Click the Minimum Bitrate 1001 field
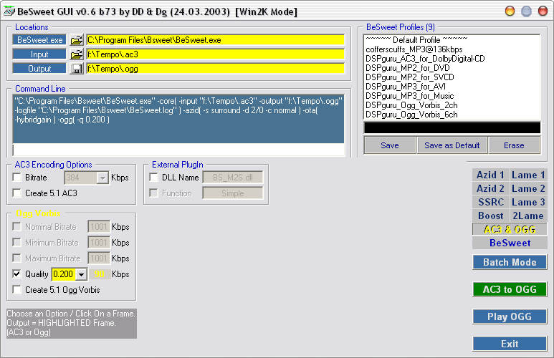 click(x=99, y=243)
